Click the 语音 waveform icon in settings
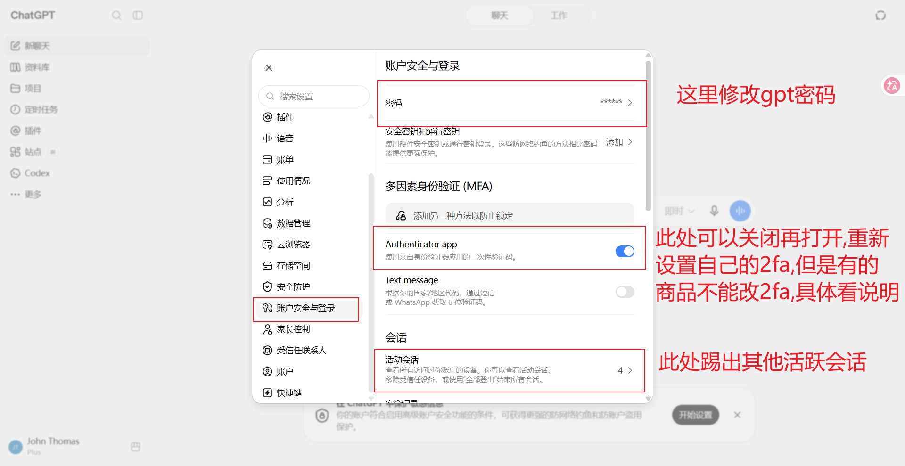905x466 pixels. click(x=267, y=139)
